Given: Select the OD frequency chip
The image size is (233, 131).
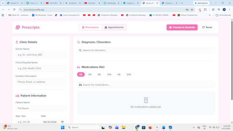Looking at the screenshot, I should 90,75.
